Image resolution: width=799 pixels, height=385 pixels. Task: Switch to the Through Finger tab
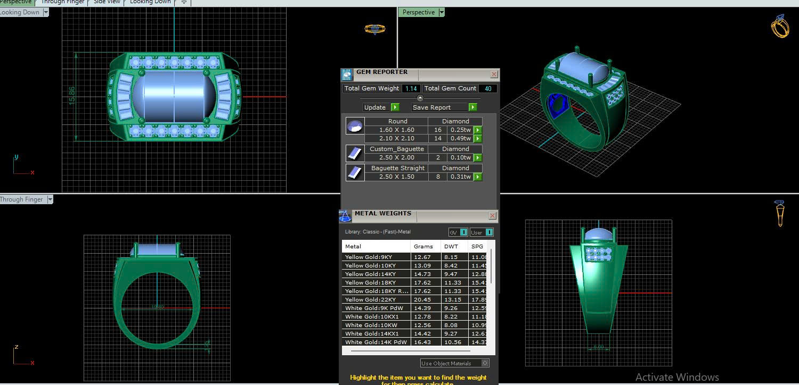tap(63, 2)
